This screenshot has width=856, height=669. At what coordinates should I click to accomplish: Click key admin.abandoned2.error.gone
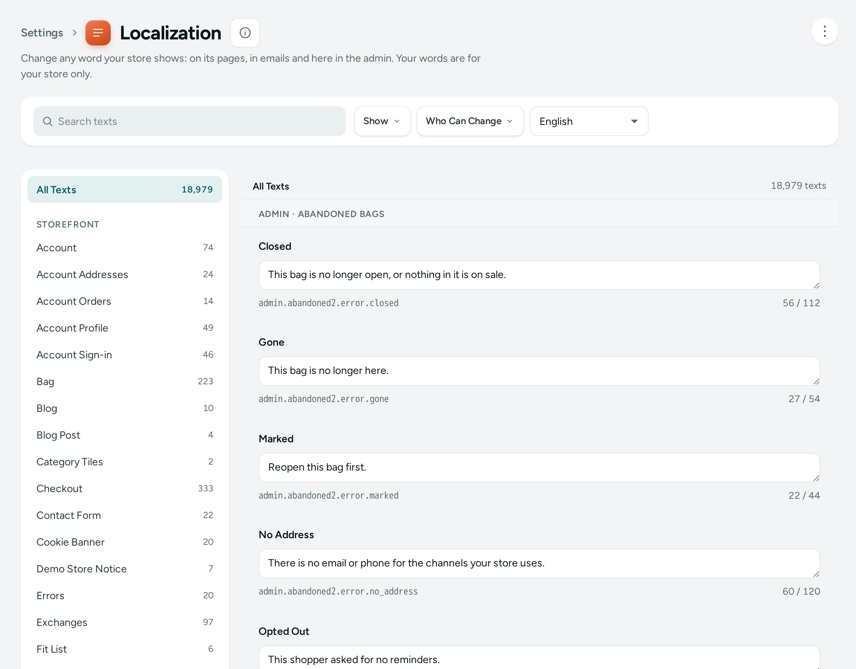coord(324,399)
